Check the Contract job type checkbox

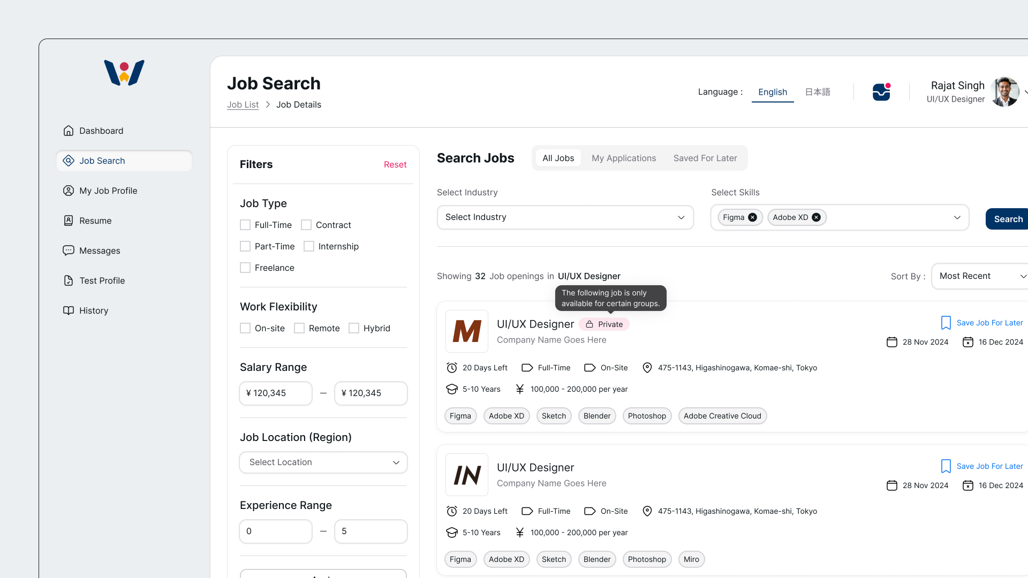pos(306,225)
